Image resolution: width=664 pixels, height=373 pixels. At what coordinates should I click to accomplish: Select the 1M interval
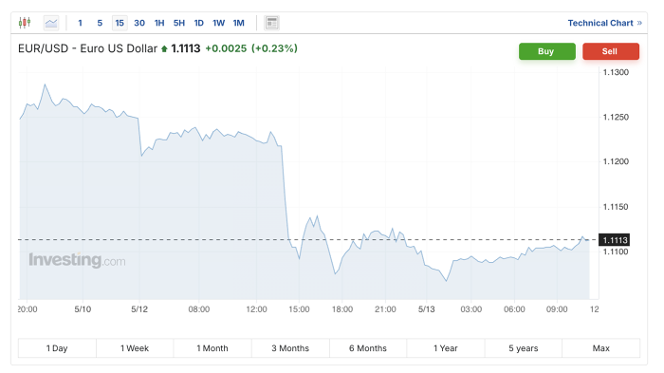point(239,23)
